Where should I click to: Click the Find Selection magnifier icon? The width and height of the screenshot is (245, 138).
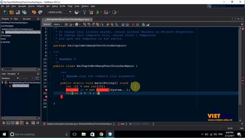[x=85, y=24]
